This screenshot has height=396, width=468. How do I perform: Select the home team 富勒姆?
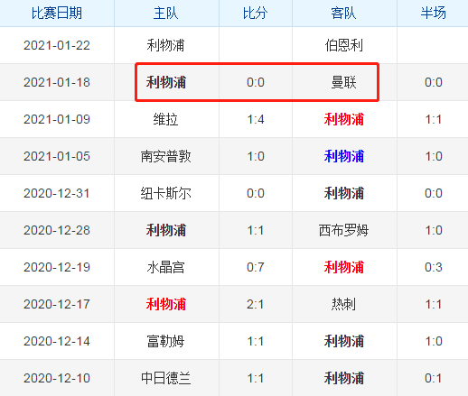click(x=166, y=341)
